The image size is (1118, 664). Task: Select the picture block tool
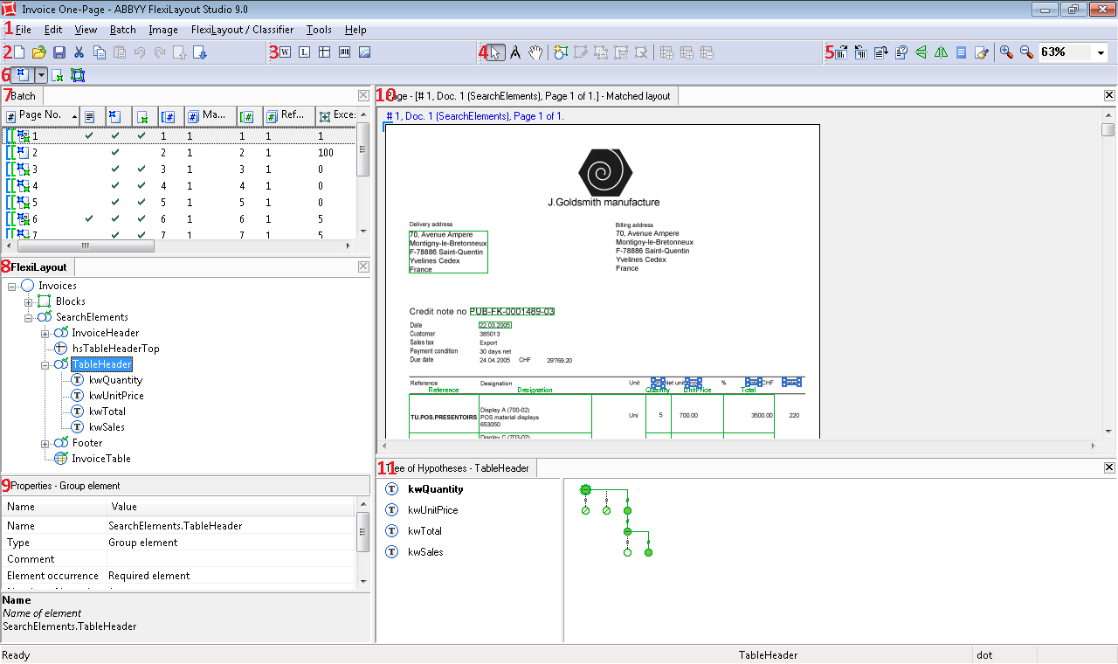pyautogui.click(x=364, y=52)
